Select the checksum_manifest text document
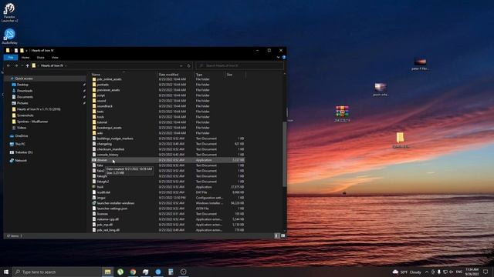Image resolution: width=494 pixels, height=277 pixels. (x=168, y=149)
